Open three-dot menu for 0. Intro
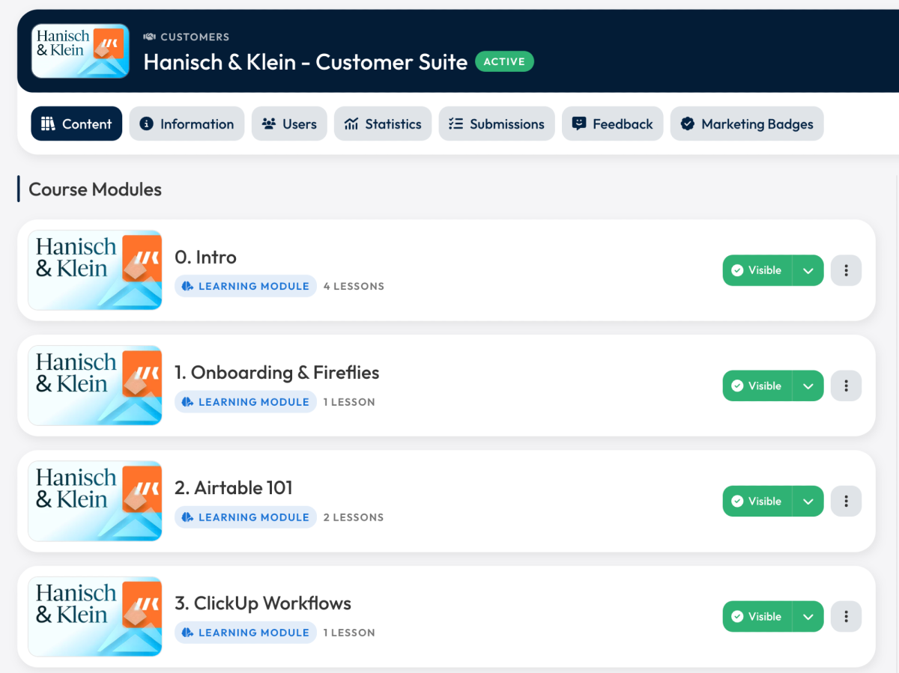This screenshot has width=899, height=673. pyautogui.click(x=847, y=270)
